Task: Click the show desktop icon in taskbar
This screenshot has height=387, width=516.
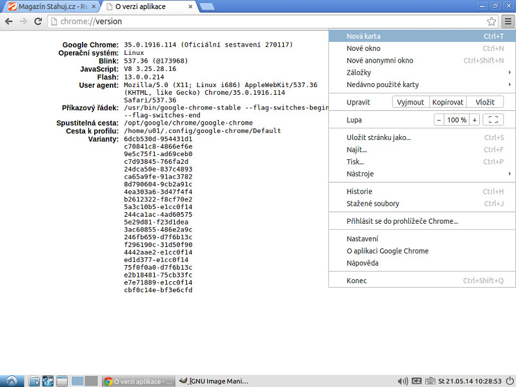Action: (62, 381)
